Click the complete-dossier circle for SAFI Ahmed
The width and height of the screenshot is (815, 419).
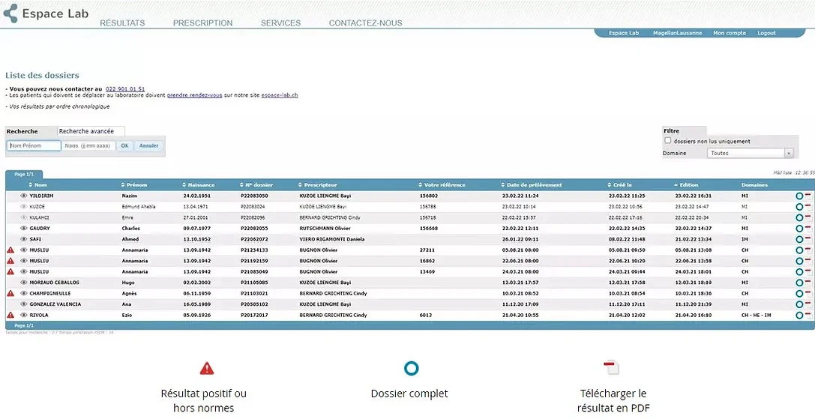(x=799, y=240)
